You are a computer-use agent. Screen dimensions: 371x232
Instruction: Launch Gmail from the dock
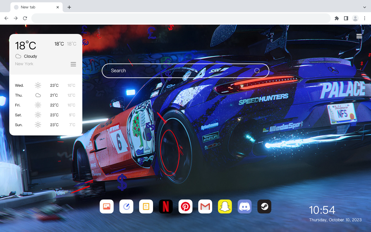tap(205, 206)
